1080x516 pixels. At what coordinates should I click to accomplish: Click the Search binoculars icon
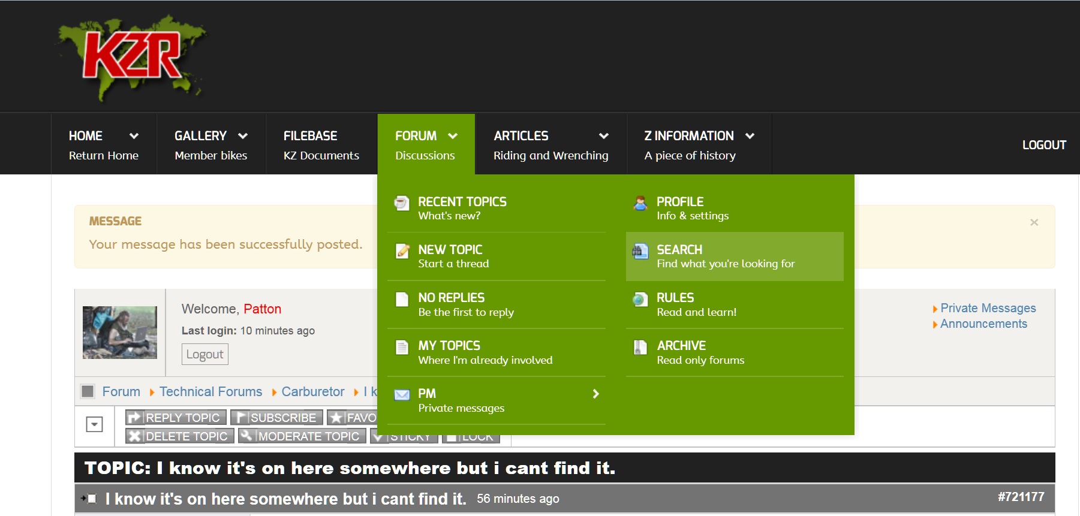640,252
